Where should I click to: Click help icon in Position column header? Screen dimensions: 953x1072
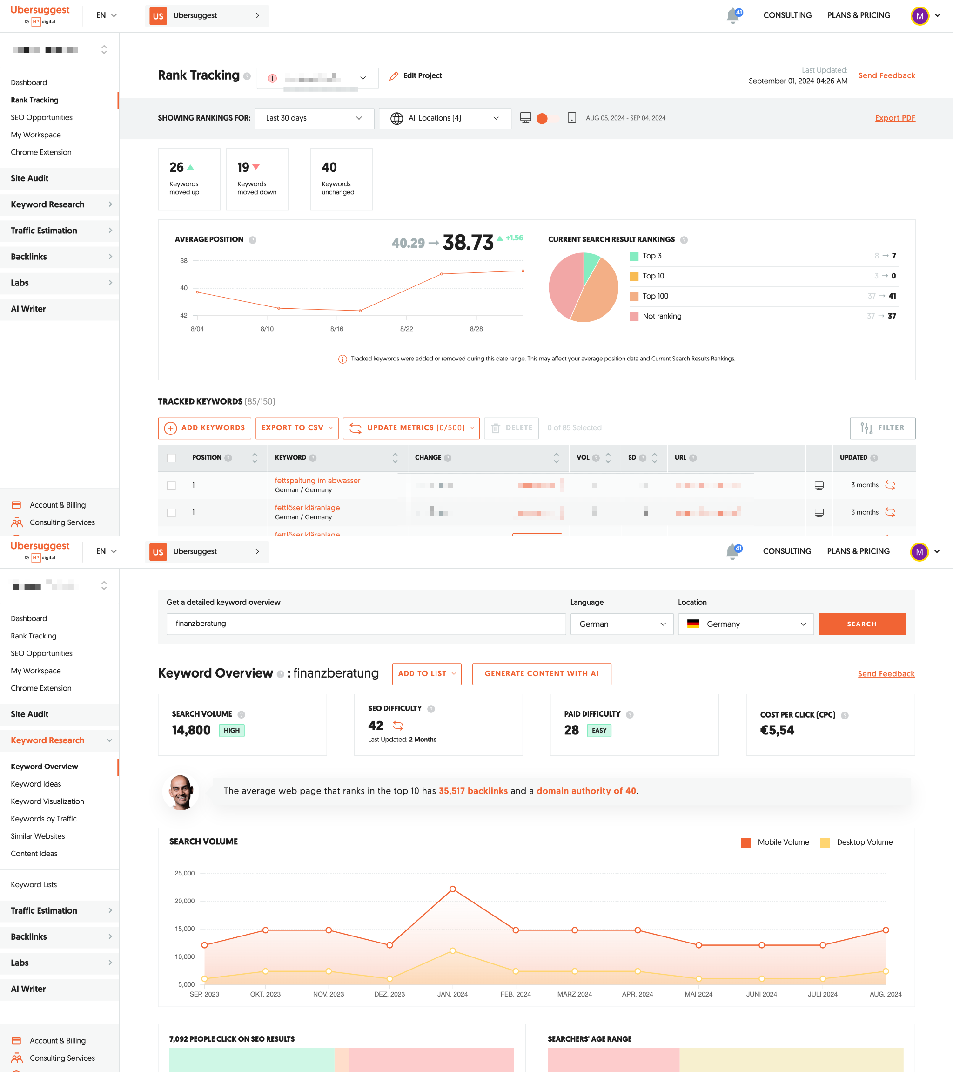tap(228, 458)
